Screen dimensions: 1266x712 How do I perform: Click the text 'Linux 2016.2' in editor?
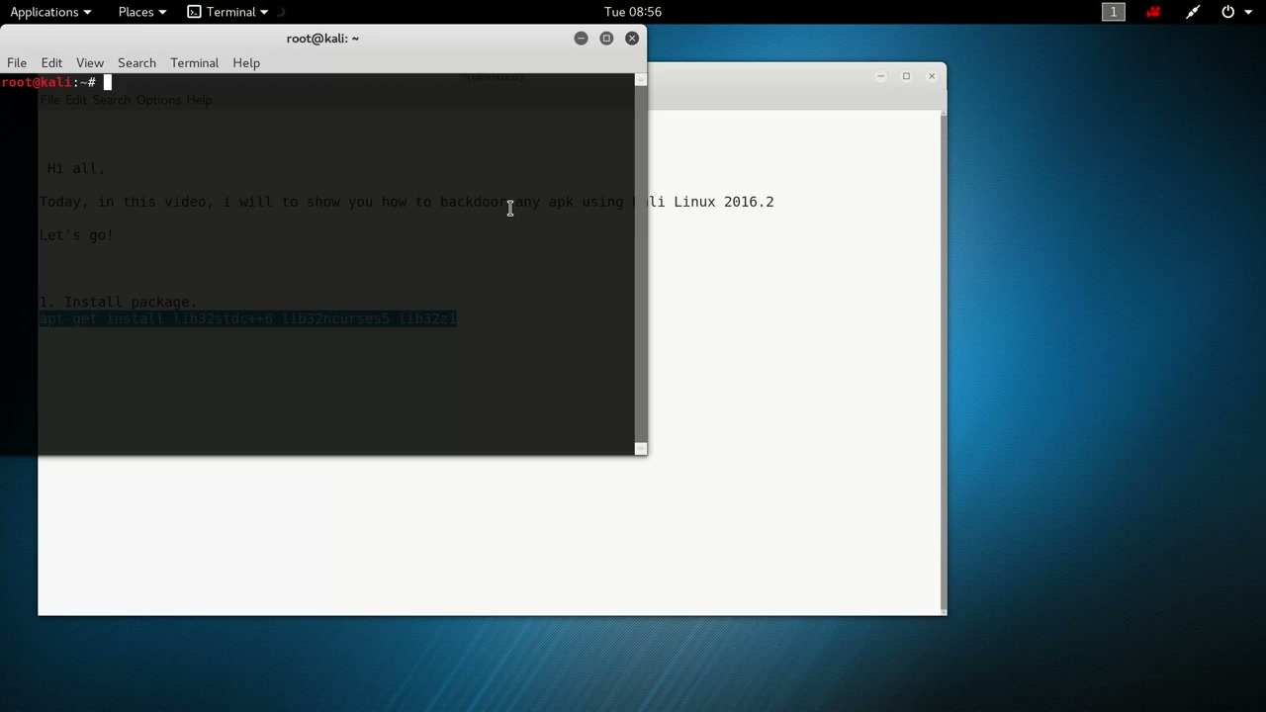point(724,202)
